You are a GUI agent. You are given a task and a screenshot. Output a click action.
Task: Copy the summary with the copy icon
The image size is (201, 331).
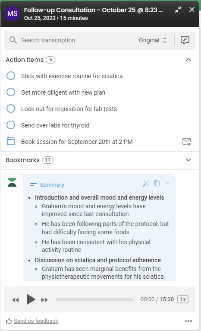[x=157, y=184]
